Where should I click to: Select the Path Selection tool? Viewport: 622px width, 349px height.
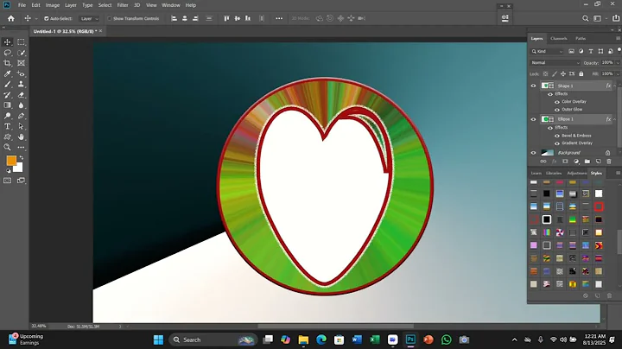(21, 126)
